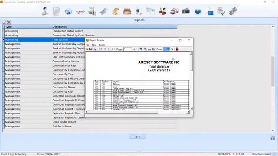This screenshot has height=156, width=278.
Task: Click the up arrow of reports list scrollbar
Action: (x=273, y=27)
